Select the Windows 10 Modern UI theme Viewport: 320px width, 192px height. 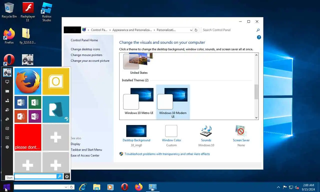[x=173, y=102]
